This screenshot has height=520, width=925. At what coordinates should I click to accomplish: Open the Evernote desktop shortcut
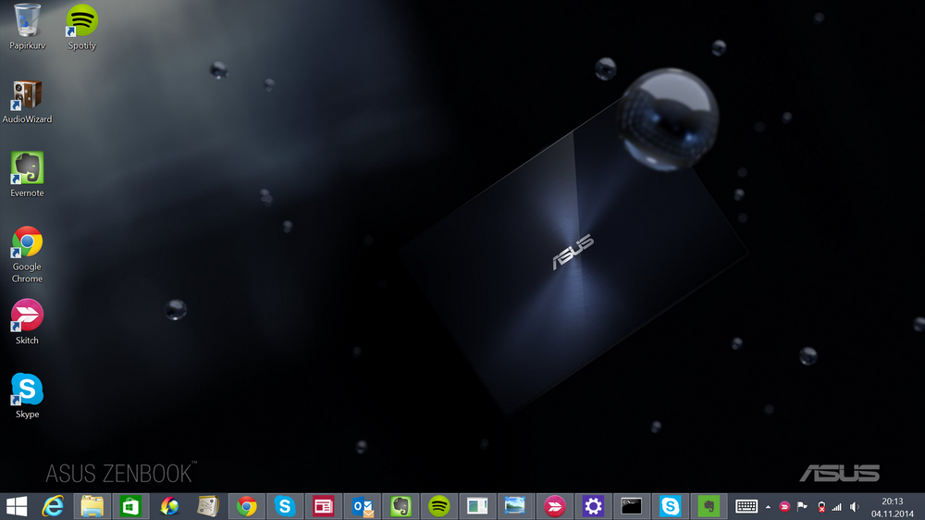(x=27, y=175)
